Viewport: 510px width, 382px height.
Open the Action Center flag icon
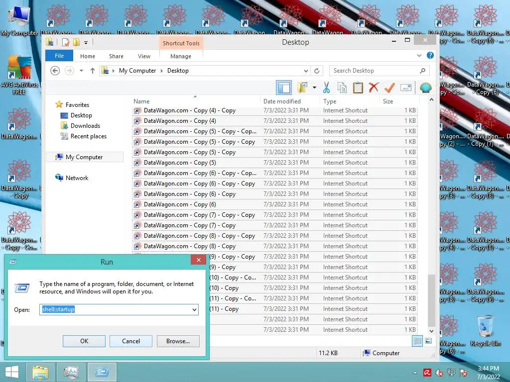463,373
